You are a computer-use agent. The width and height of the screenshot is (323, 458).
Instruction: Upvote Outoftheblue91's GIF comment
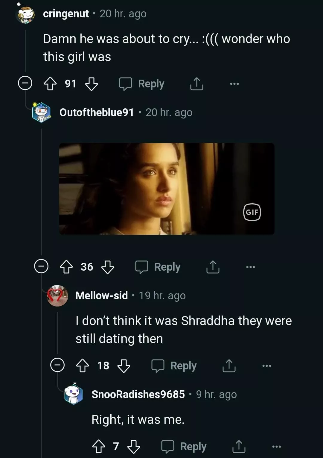tap(66, 267)
